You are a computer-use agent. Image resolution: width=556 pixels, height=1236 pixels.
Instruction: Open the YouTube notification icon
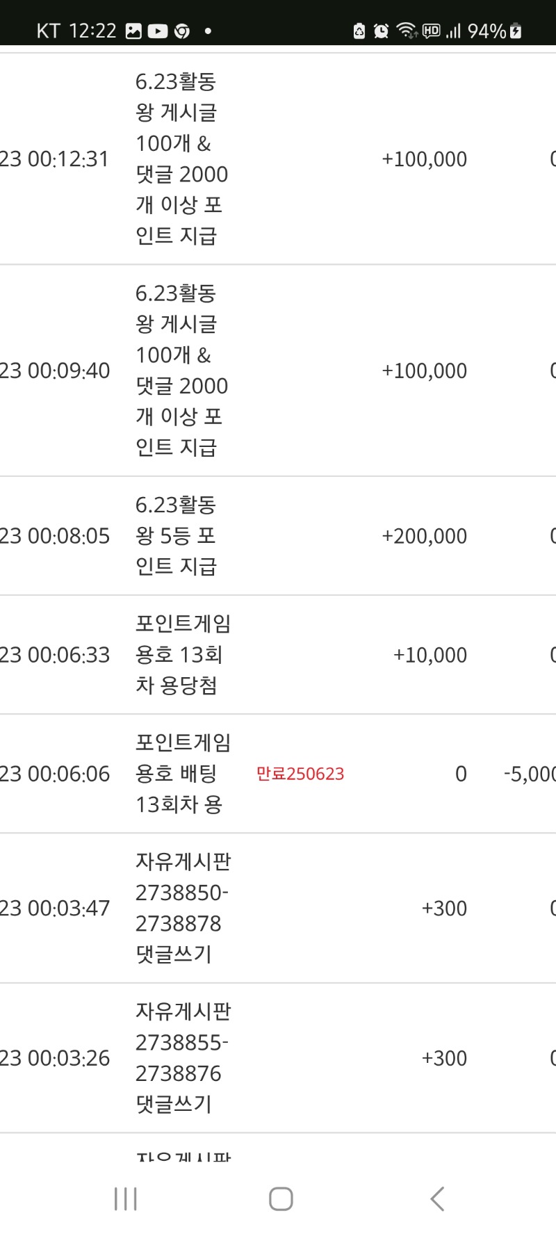(158, 31)
